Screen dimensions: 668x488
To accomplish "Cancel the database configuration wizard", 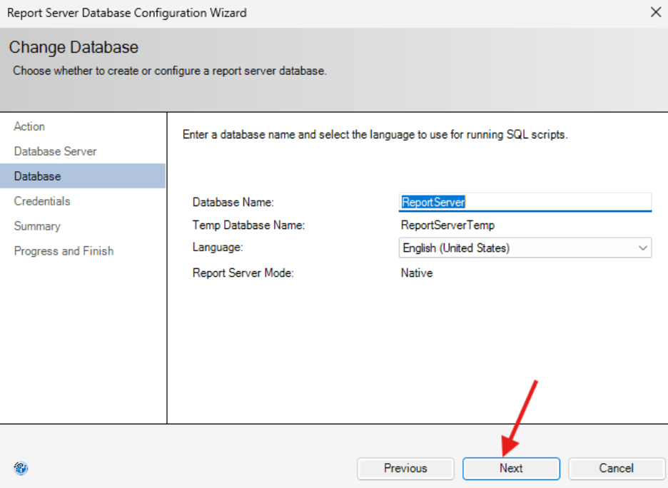I will coord(616,469).
